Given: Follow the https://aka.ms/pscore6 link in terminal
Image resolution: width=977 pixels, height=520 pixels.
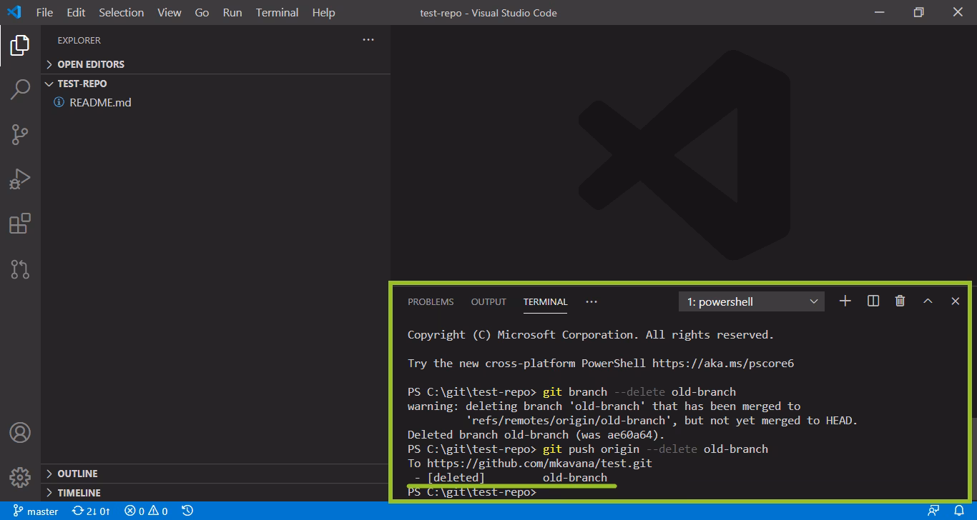Looking at the screenshot, I should tap(723, 364).
